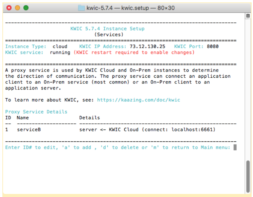The height and width of the screenshot is (197, 253).
Task: Click the 'serviceB' service name
Action: coord(29,130)
